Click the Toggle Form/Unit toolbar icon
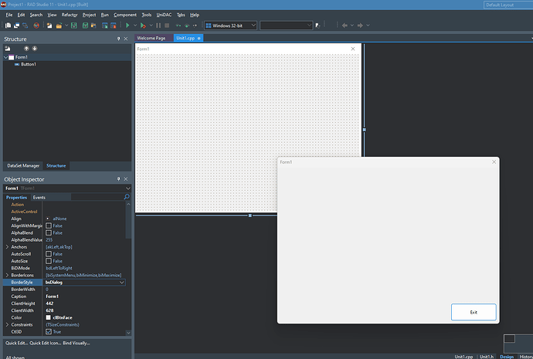The height and width of the screenshot is (359, 533). point(25,25)
